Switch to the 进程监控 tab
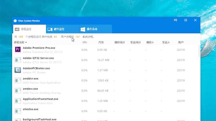The width and height of the screenshot is (216, 121). coord(29,29)
